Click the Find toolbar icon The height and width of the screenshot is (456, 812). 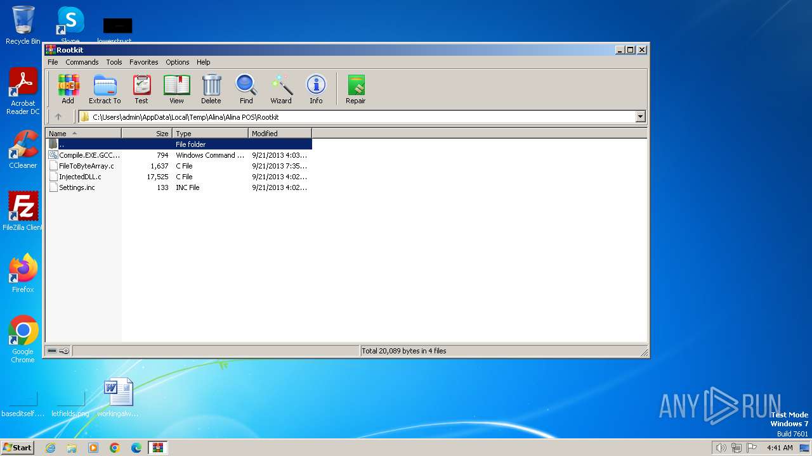(x=246, y=89)
